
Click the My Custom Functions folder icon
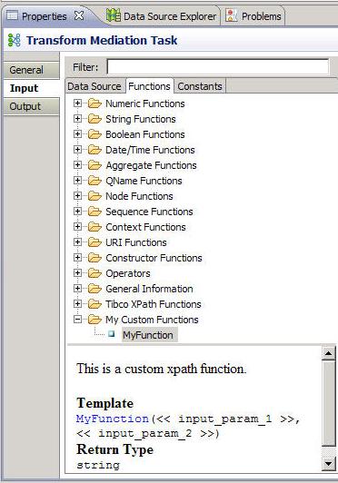point(94,320)
